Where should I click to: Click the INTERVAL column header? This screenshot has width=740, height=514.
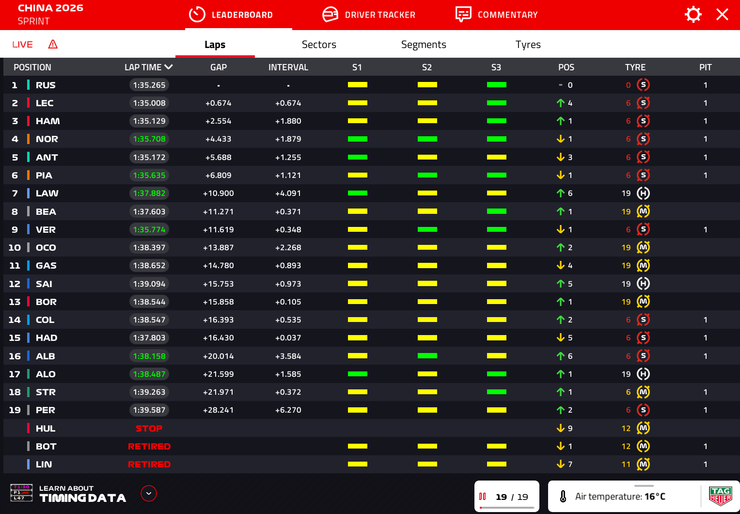(x=288, y=67)
